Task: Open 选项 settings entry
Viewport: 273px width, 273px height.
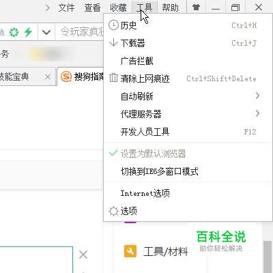Action: tap(188, 211)
